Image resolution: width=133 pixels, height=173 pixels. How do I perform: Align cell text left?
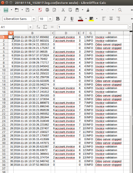(104, 19)
